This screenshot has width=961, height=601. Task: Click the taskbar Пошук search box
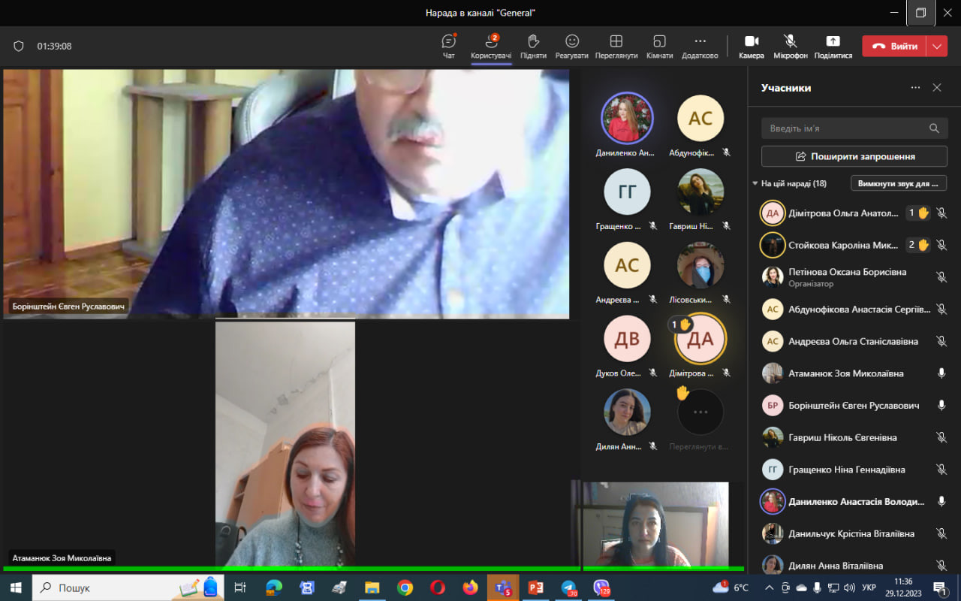point(128,587)
